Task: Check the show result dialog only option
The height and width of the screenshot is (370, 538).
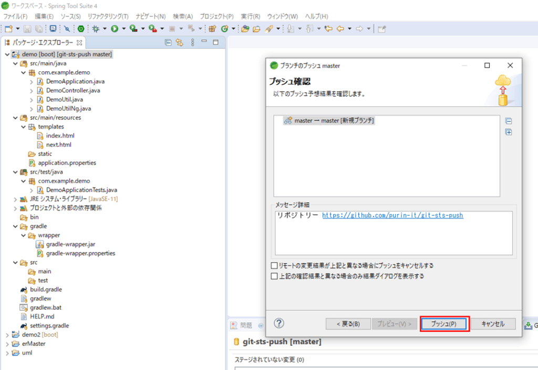Action: click(275, 275)
